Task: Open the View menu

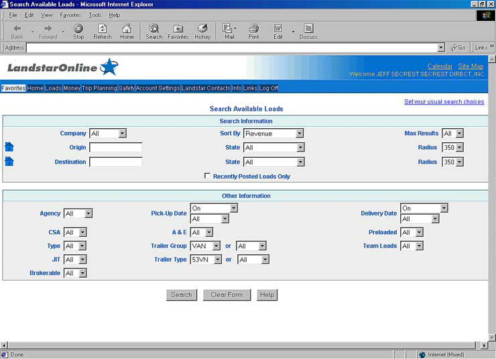Action: click(x=46, y=15)
